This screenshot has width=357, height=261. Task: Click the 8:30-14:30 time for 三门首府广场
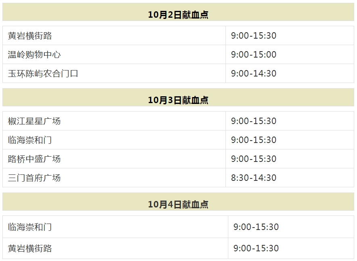coord(254,178)
